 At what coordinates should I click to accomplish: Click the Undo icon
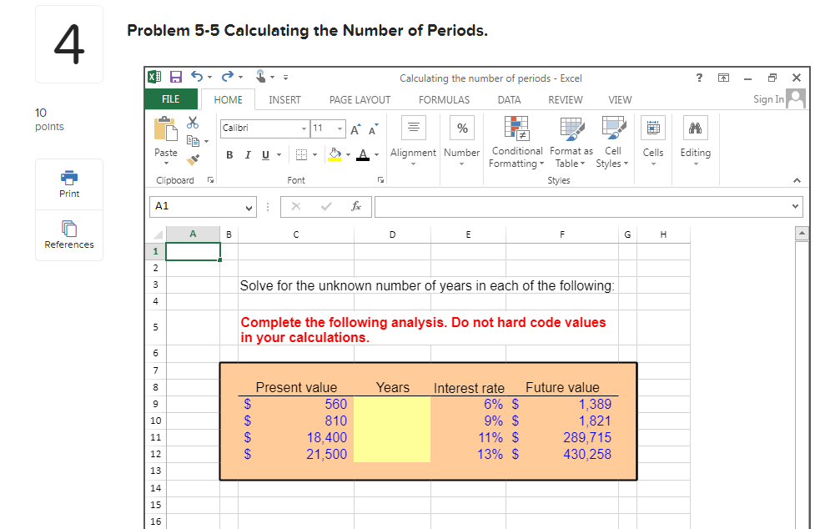195,76
